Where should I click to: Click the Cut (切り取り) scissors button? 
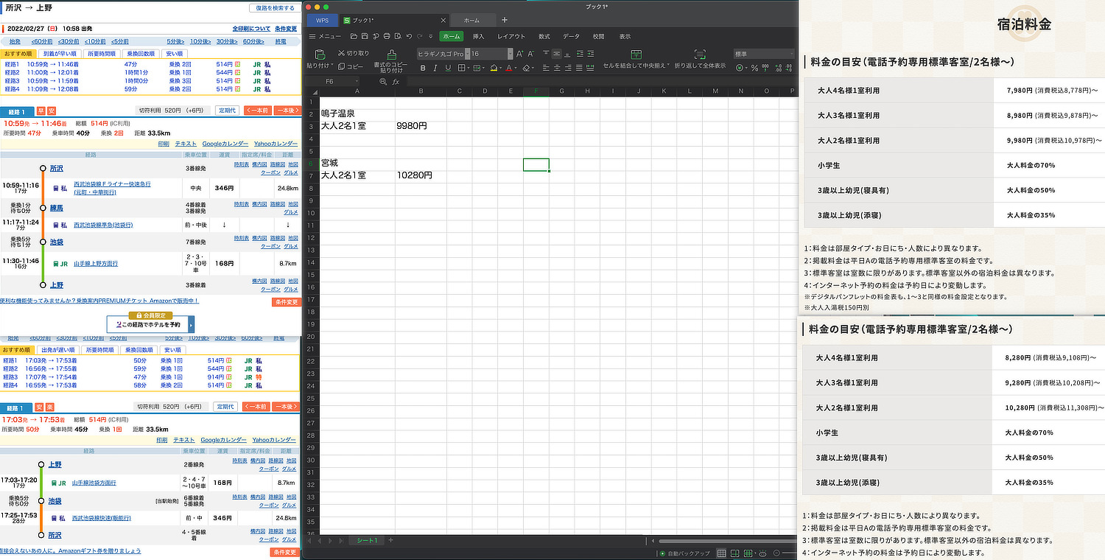coord(354,53)
